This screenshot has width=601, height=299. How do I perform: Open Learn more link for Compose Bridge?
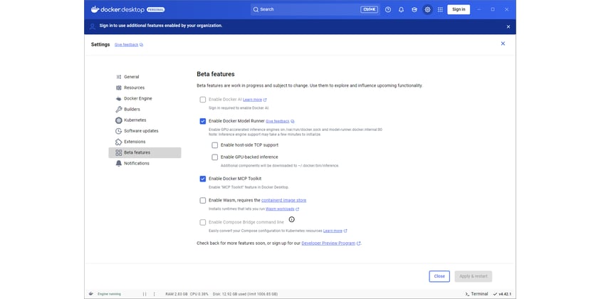(x=333, y=231)
